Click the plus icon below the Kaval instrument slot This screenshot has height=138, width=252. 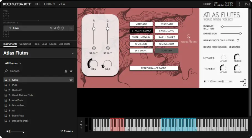(6, 34)
